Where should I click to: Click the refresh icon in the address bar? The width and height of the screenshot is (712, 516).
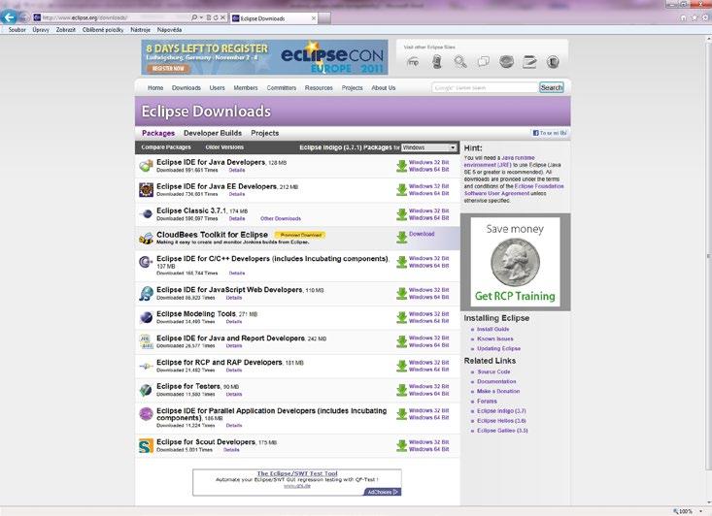point(216,17)
